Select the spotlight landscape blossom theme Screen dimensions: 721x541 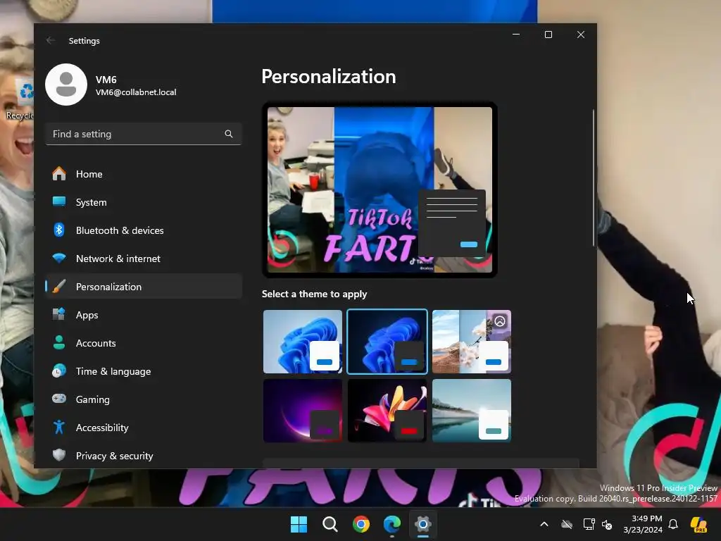[472, 342]
